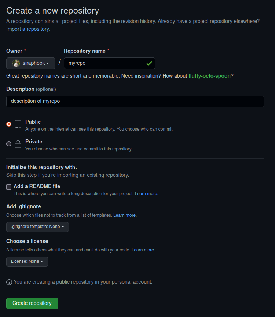Click Learn more about .gitignore templates
The image size is (275, 317).
click(x=125, y=215)
